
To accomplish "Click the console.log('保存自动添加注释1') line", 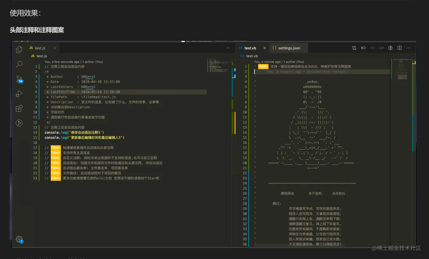I will tap(74, 133).
